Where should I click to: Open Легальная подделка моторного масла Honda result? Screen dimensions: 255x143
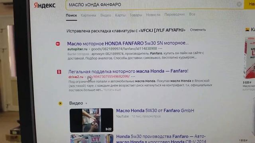(128, 71)
